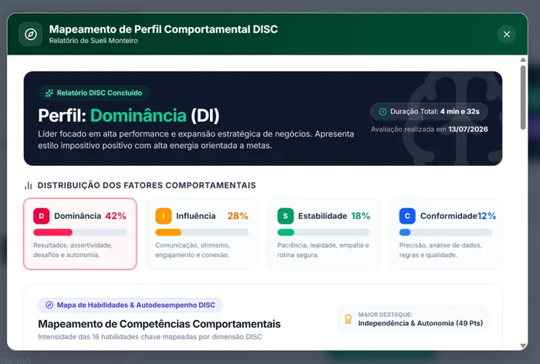
Task: Click the compass icon in the header
Action: (31, 34)
